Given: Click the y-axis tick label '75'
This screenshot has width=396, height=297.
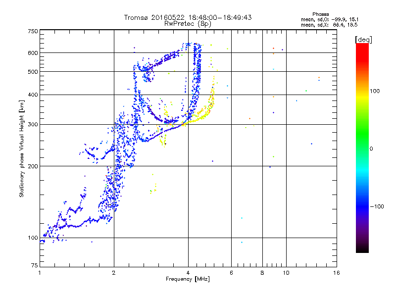Looking at the screenshot, I should [35, 265].
